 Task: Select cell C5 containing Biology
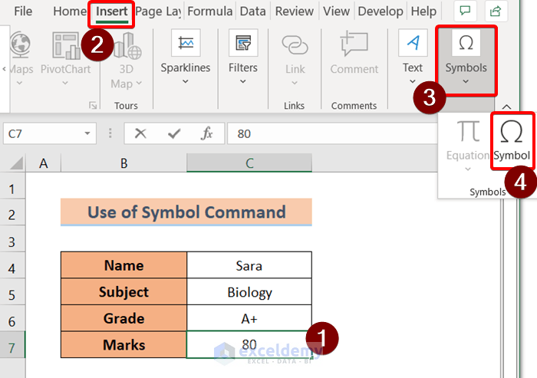click(249, 292)
